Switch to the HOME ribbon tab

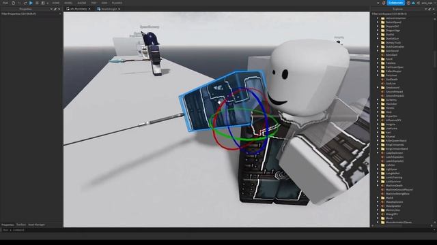click(x=56, y=3)
